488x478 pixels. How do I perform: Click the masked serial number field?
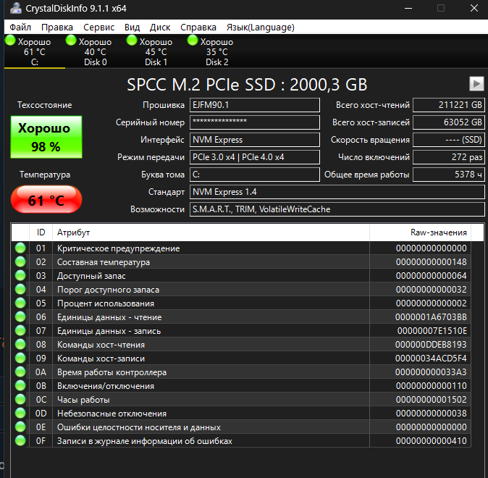(x=255, y=122)
